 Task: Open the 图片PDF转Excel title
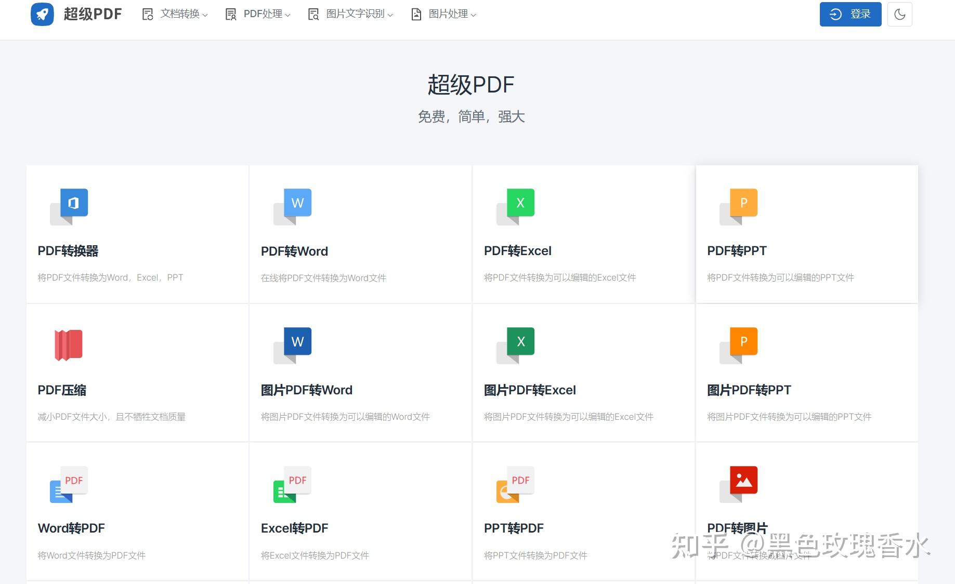click(x=530, y=390)
